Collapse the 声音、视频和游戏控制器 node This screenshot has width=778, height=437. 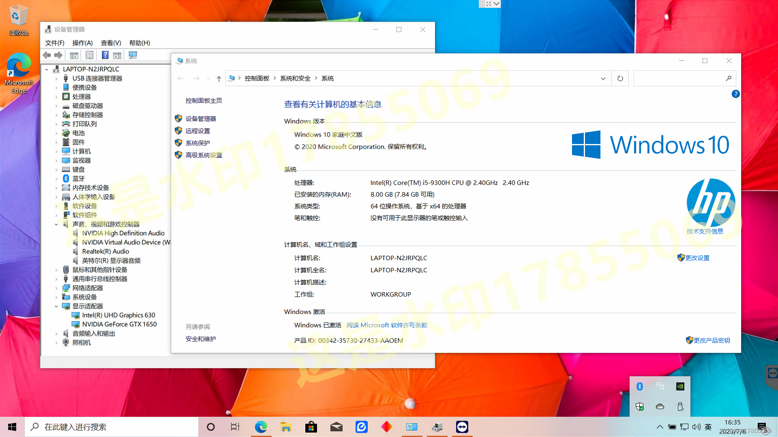coord(56,224)
